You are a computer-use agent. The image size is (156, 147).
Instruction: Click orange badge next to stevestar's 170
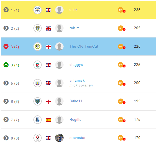pos(122,138)
